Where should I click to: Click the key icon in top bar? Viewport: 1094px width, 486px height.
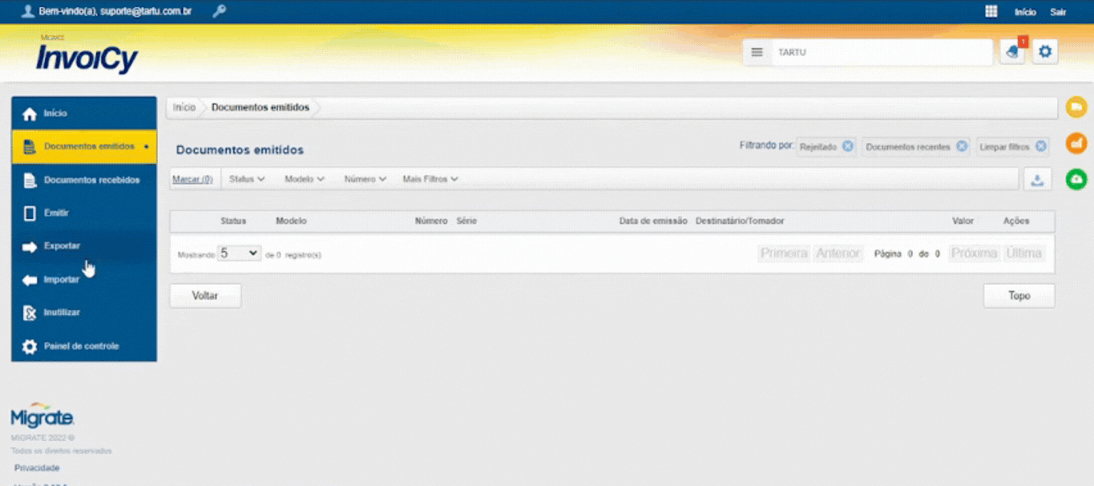[219, 11]
